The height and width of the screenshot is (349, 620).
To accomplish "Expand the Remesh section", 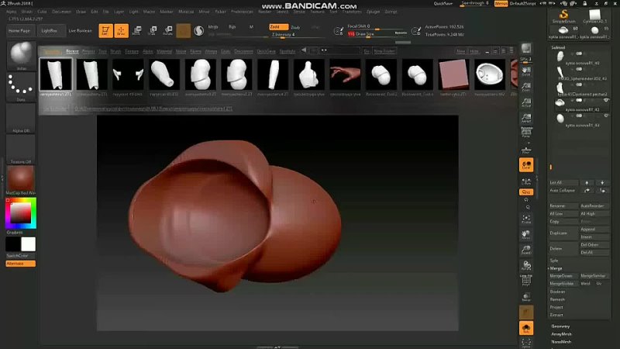I will tap(557, 299).
